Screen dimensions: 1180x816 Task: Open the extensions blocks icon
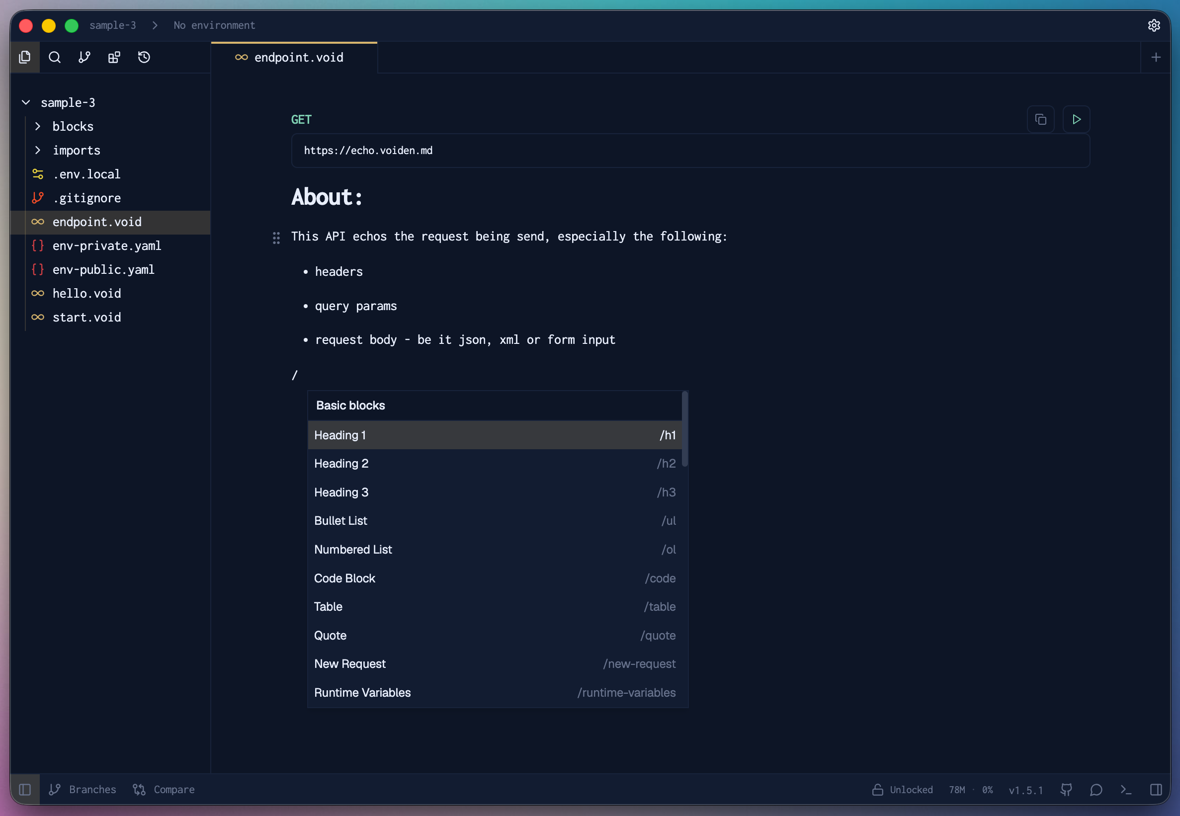click(114, 57)
